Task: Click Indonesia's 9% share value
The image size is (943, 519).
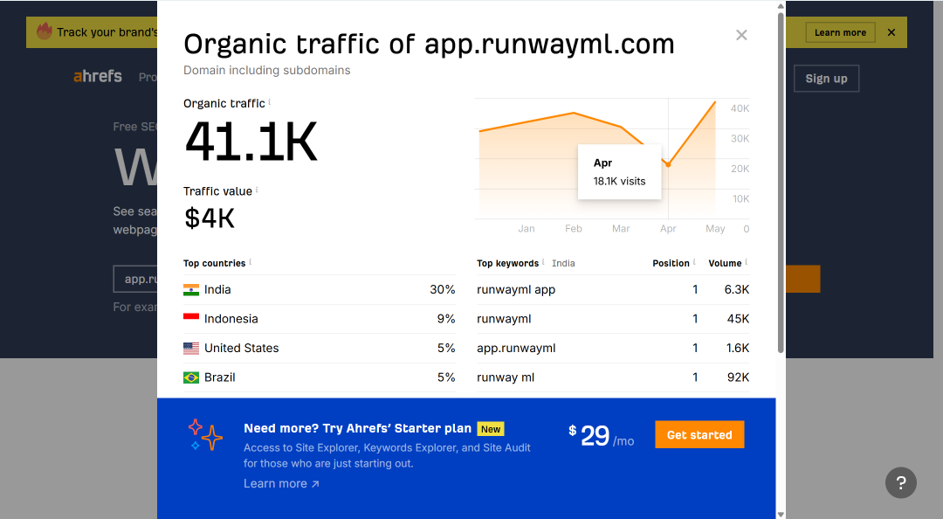Action: pyautogui.click(x=445, y=319)
